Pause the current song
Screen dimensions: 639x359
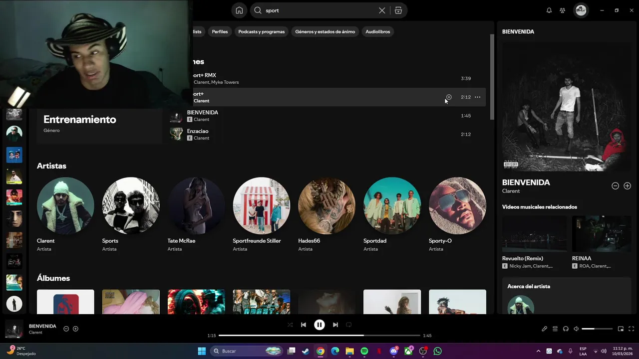click(x=319, y=325)
